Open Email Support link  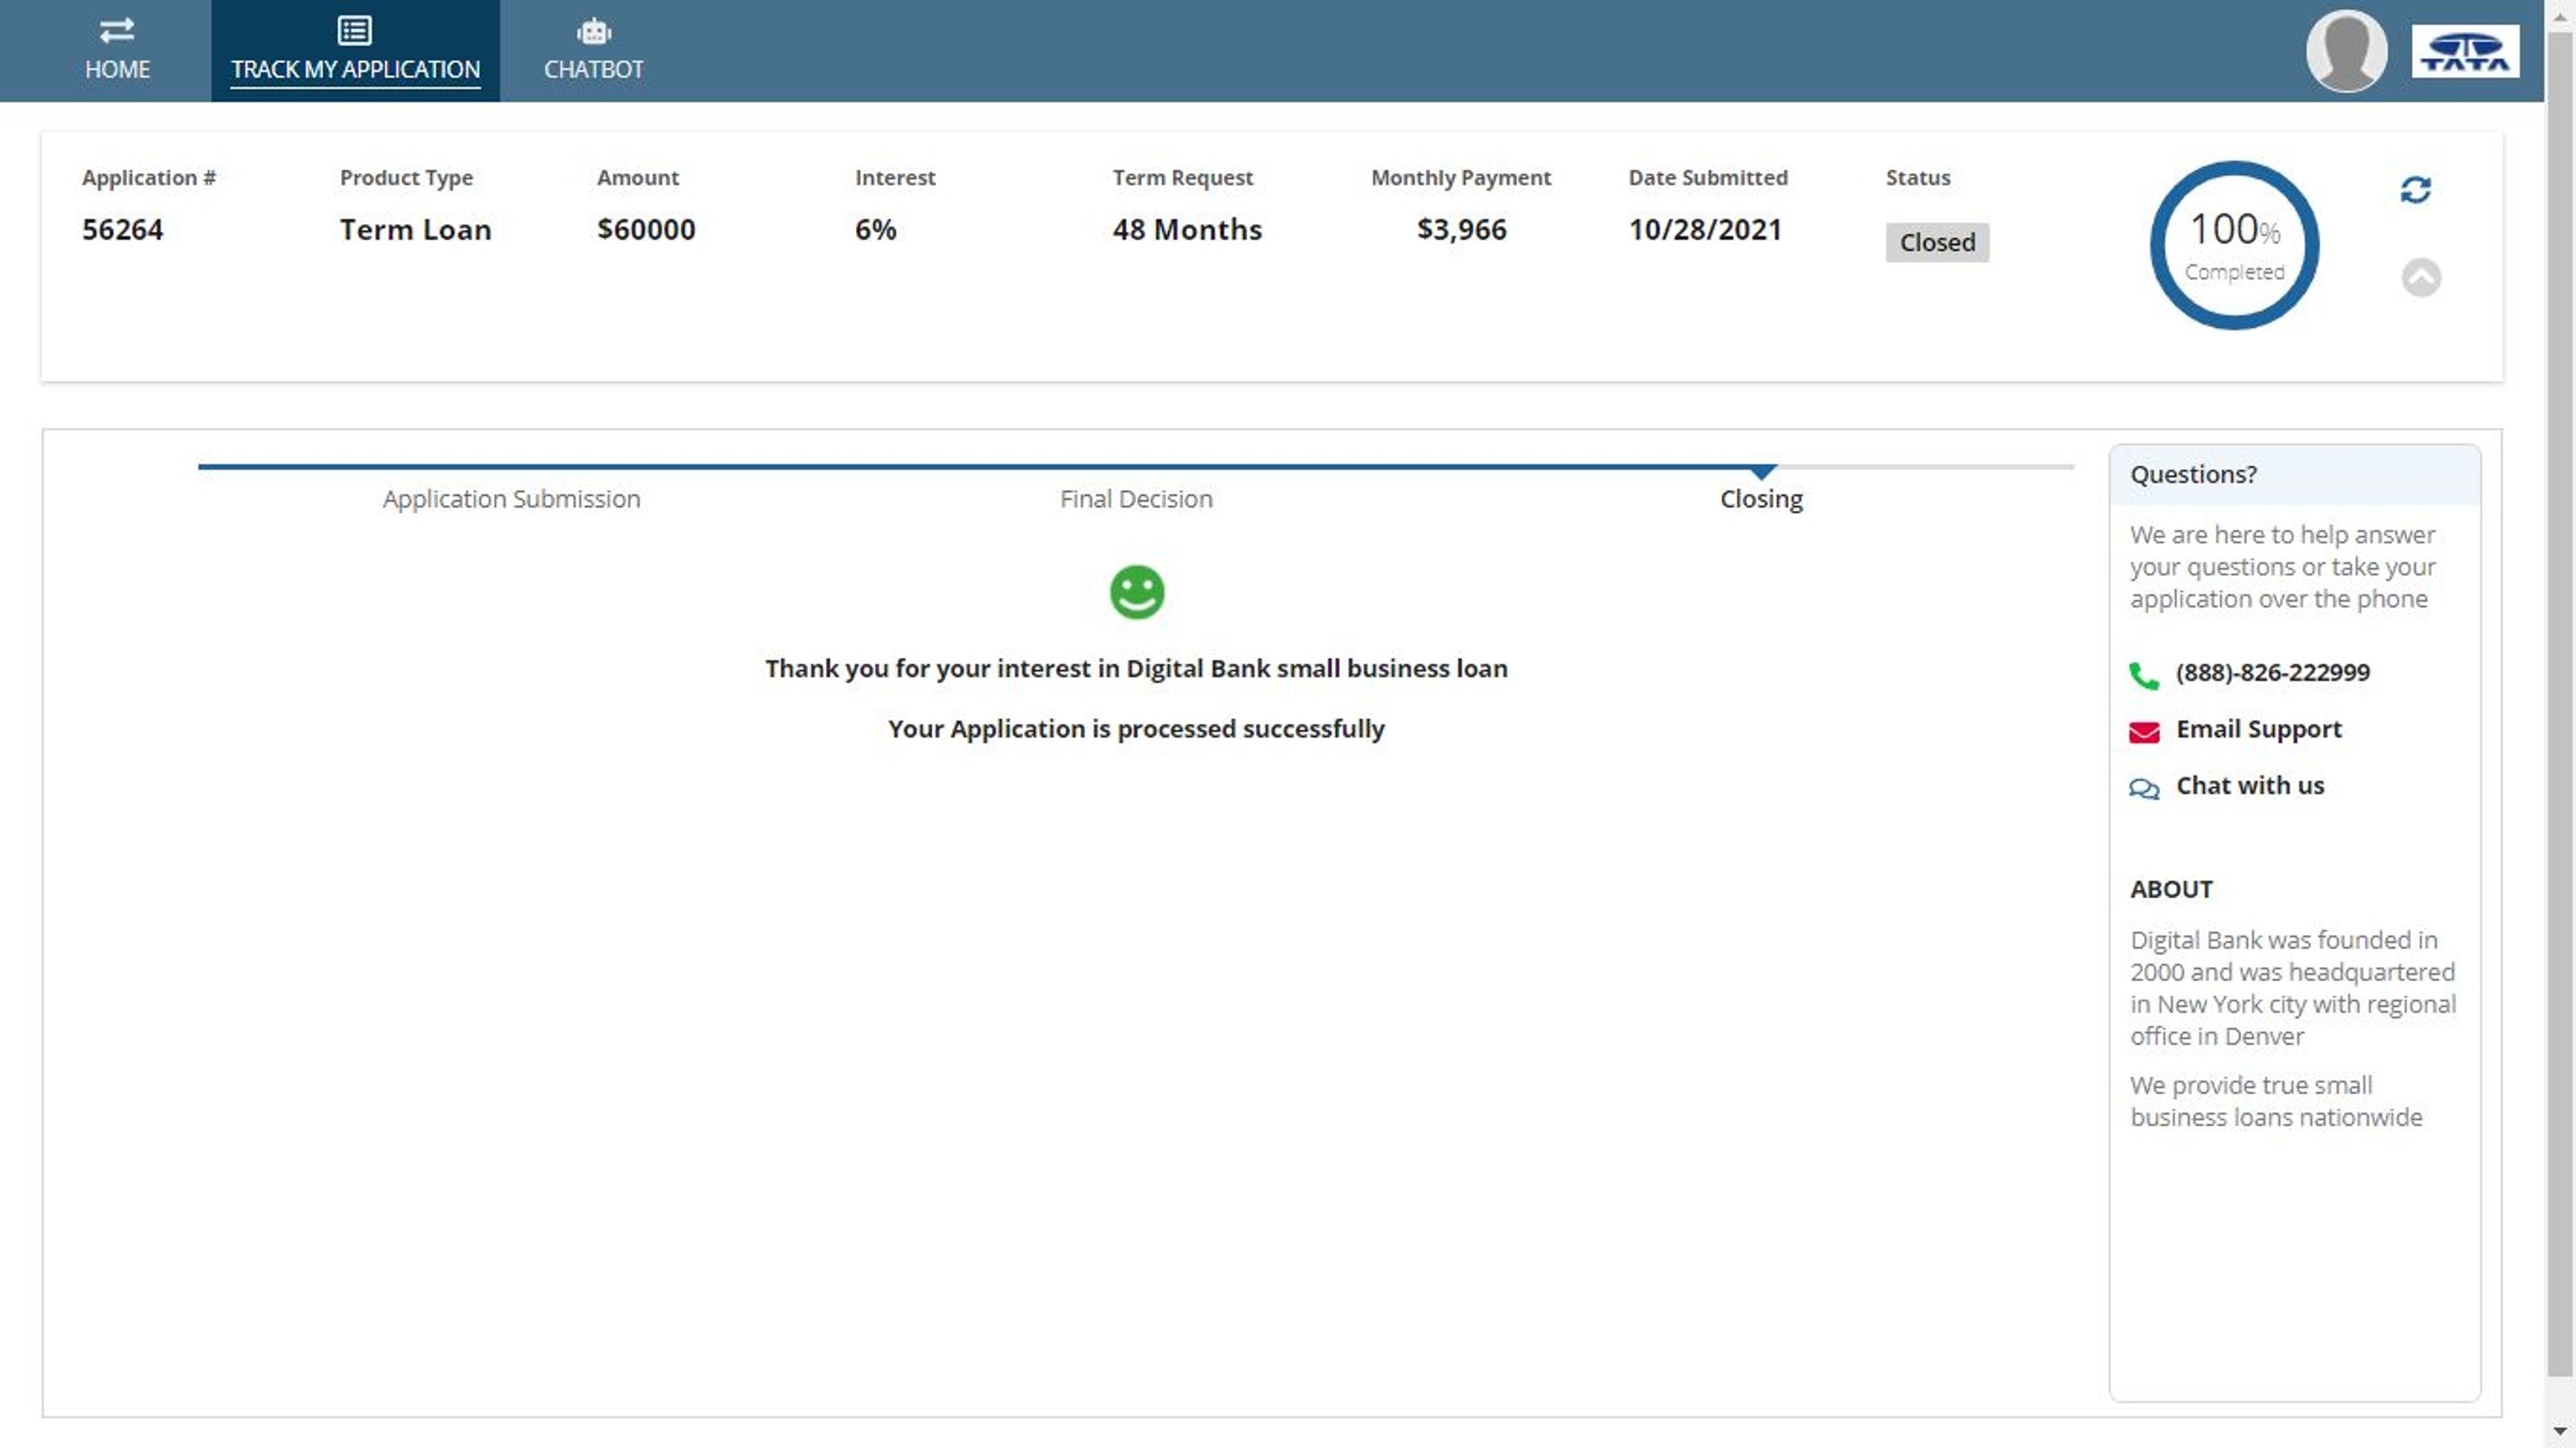pos(2259,729)
